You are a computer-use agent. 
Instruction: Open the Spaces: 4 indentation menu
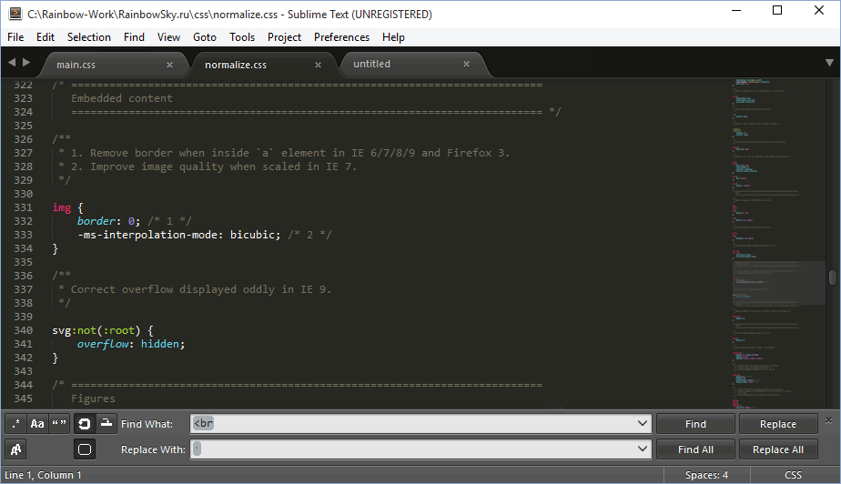click(706, 475)
